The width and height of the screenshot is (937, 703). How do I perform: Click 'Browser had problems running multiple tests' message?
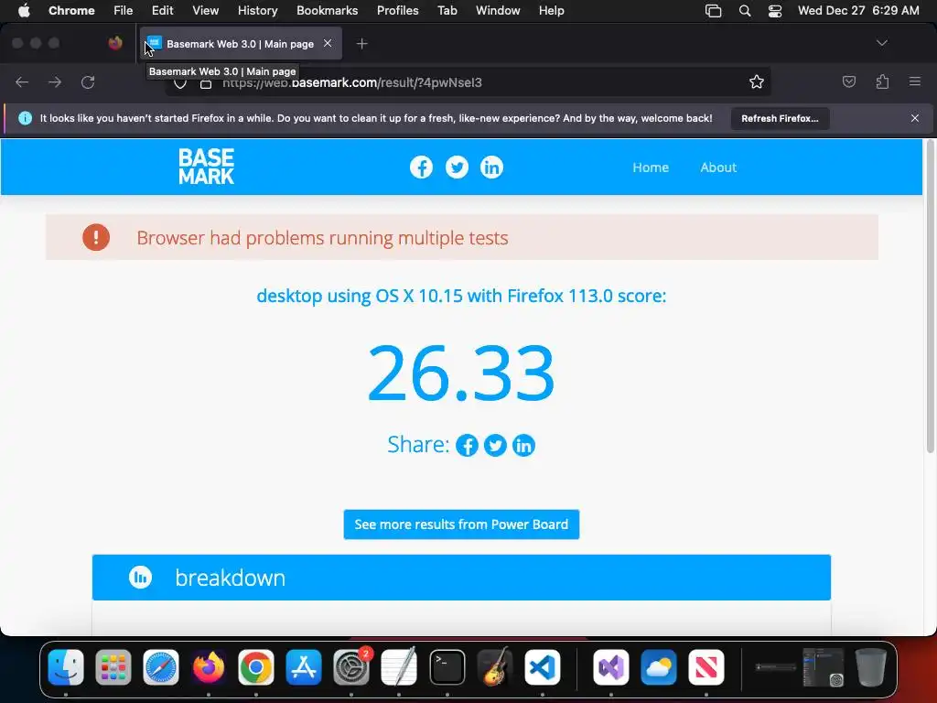point(322,238)
